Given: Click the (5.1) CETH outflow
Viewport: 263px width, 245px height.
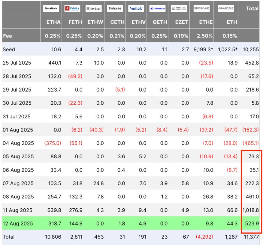Looking at the screenshot, I should tap(120, 90).
